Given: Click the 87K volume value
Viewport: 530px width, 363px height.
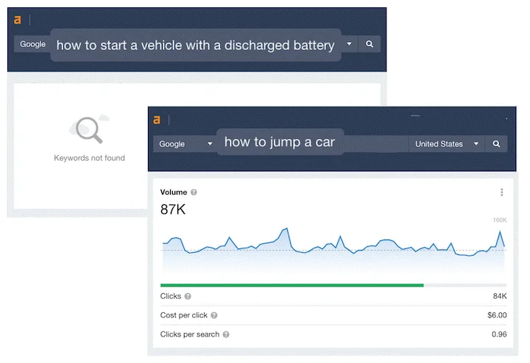Looking at the screenshot, I should [173, 209].
